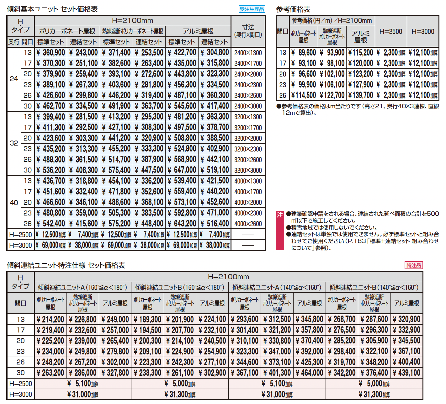Select the heading 参考価格表
Screen dimensions: 446x404
pyautogui.click(x=293, y=9)
